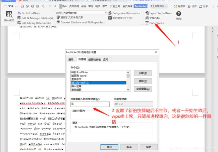Screen dimensions: 218x152
Task: Click the 查找命令 search box
Action: pyautogui.click(x=159, y=6)
